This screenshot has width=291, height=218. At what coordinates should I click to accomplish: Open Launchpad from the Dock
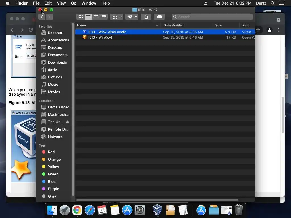[x=65, y=210]
